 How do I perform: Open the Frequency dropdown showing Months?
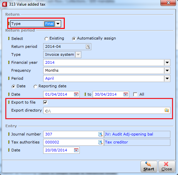[x=167, y=71]
